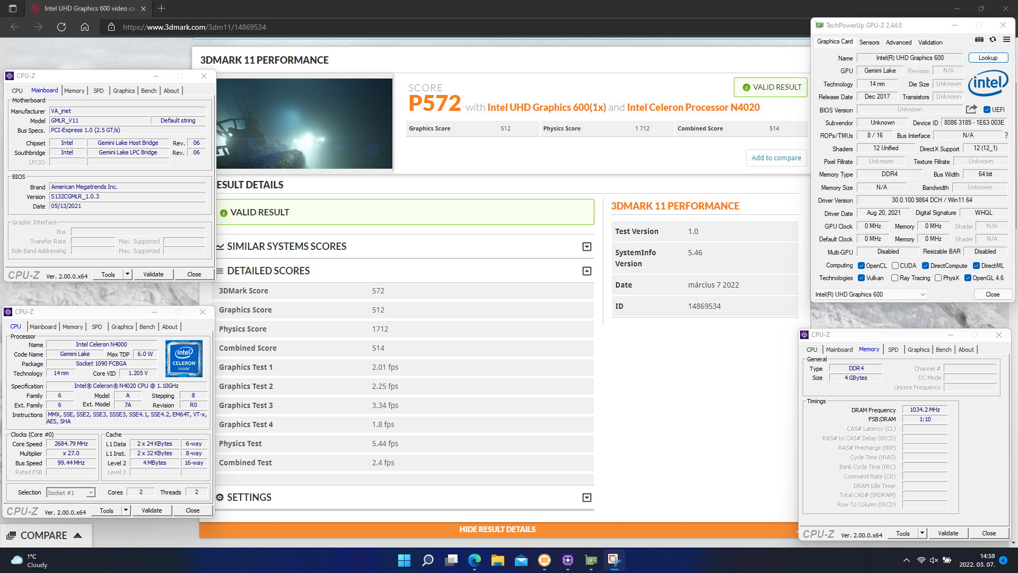
Task: Toggle the Ray Tracing checkbox
Action: 895,278
